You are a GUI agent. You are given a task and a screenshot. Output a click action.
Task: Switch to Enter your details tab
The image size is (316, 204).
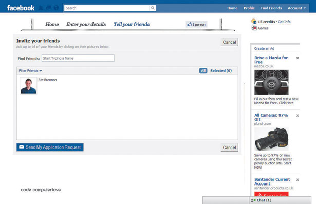(86, 24)
